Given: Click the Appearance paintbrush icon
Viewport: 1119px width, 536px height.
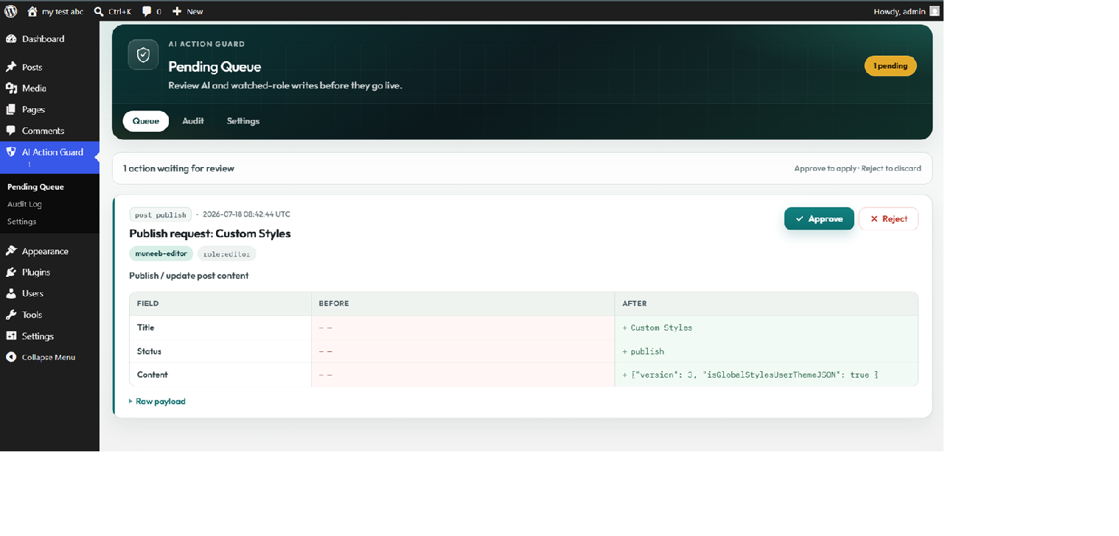Looking at the screenshot, I should pos(11,251).
